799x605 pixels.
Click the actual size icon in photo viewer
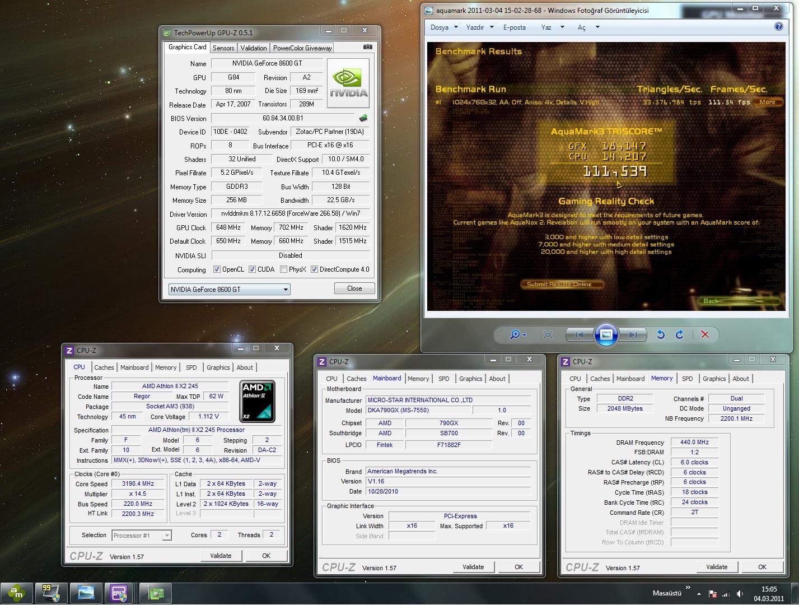coord(548,334)
